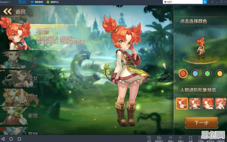Click the 下一步 next step button
Screen dimensions: 227x142
click(x=201, y=123)
